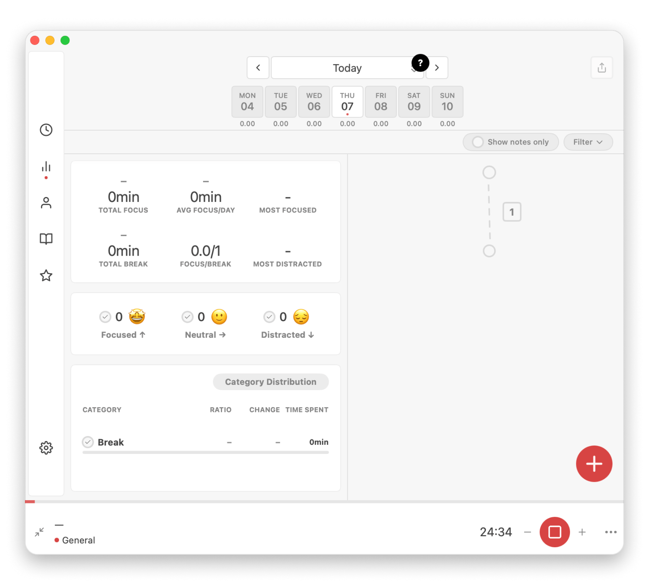Select FRI 08 day tab
The width and height of the screenshot is (649, 588).
coord(381,102)
